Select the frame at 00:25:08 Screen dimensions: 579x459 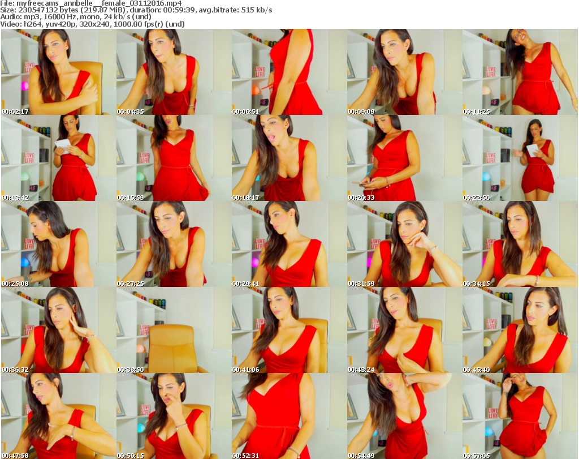(x=58, y=244)
